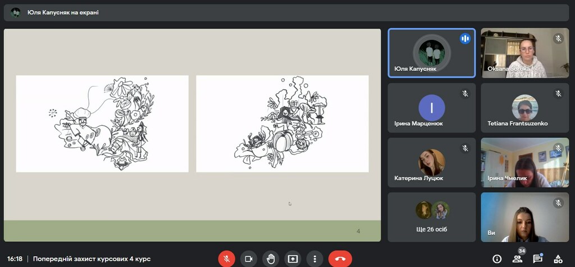Click the left sketch illustration on the slide
Viewport: 575px width, 267px height.
102,124
